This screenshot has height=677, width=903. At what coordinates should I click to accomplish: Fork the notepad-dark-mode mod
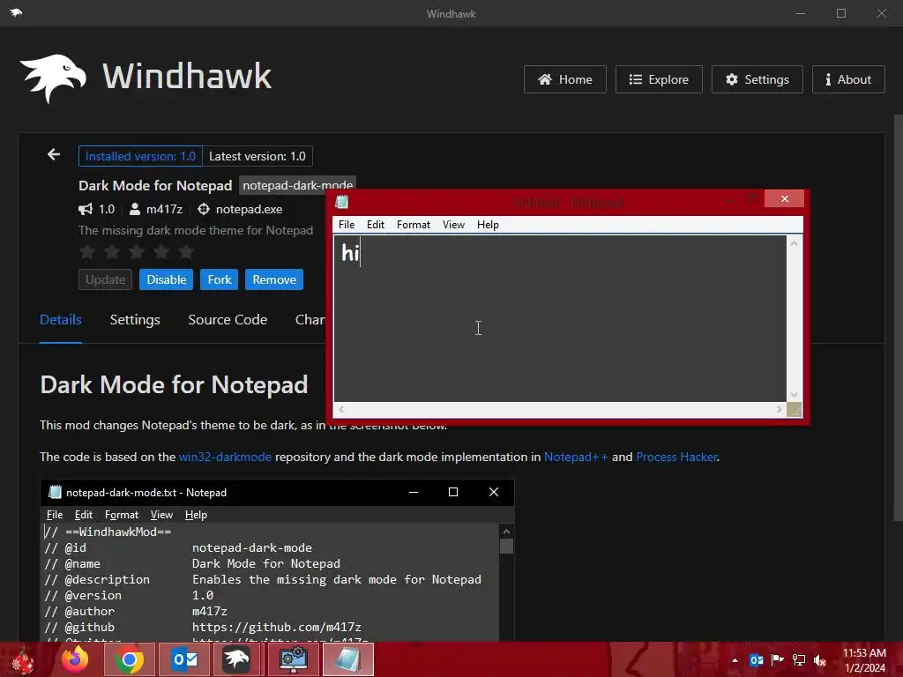click(x=219, y=279)
